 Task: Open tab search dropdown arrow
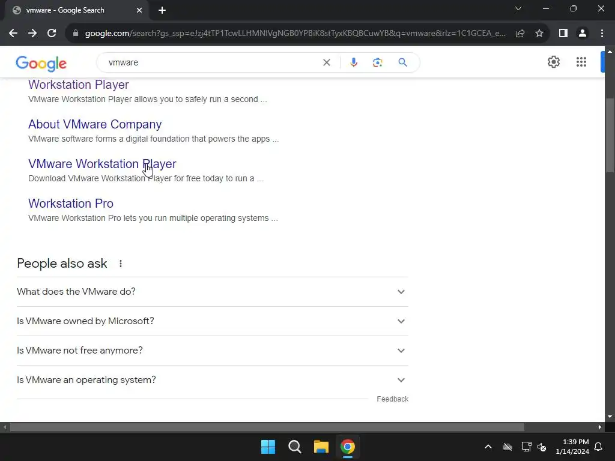coord(518,8)
